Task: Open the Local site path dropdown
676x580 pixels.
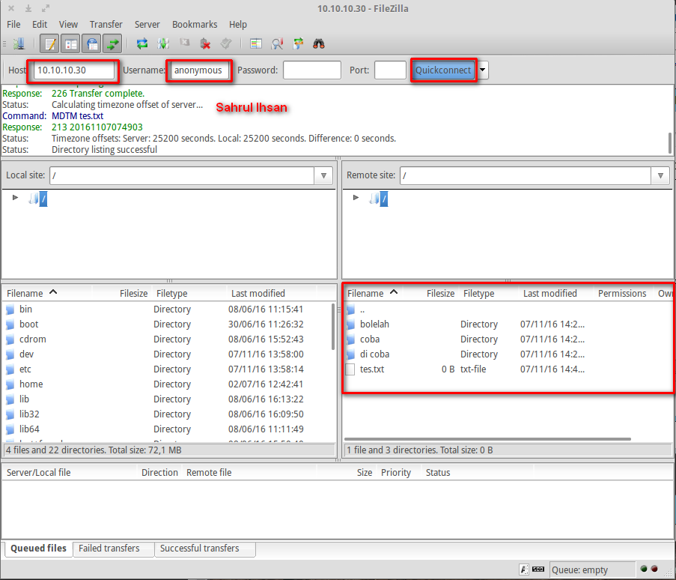Action: (323, 175)
